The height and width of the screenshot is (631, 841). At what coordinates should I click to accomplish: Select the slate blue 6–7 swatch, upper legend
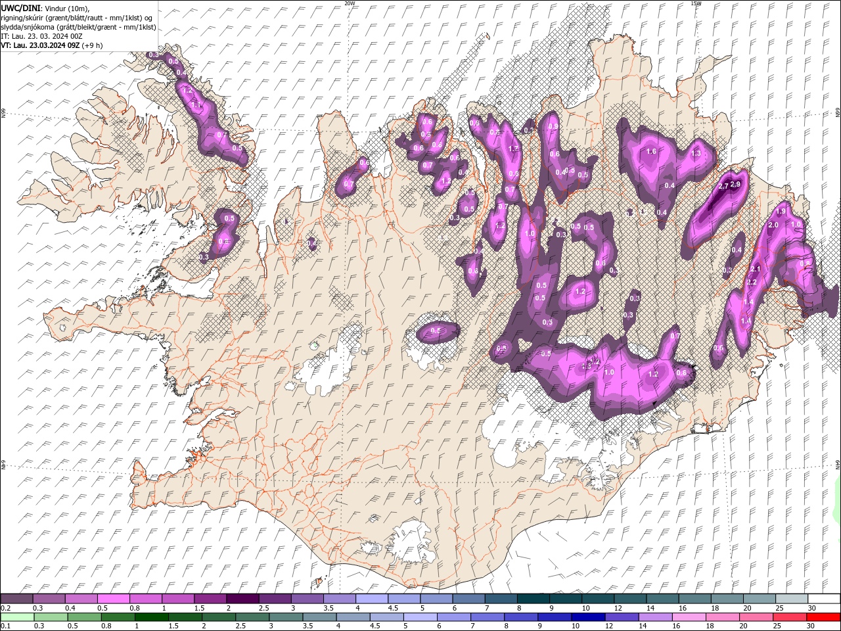coord(469,599)
